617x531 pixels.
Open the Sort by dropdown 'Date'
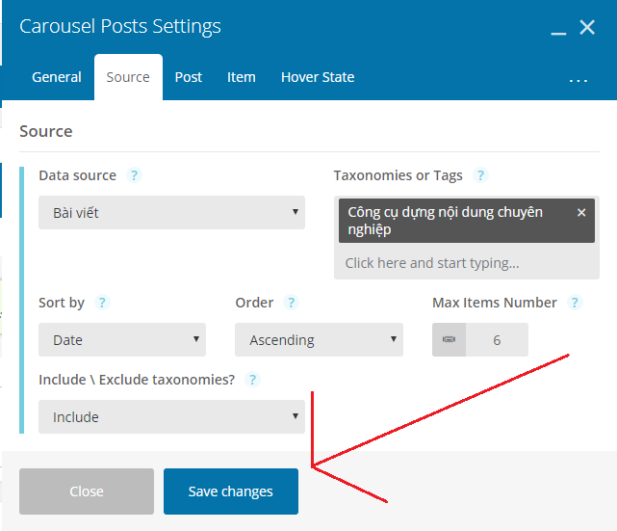pos(122,339)
